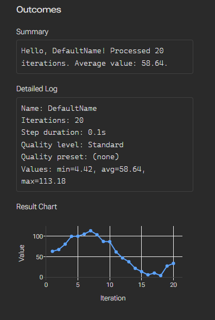Image resolution: width=215 pixels, height=320 pixels.
Task: Click the Detailed Log label
Action: 37,89
